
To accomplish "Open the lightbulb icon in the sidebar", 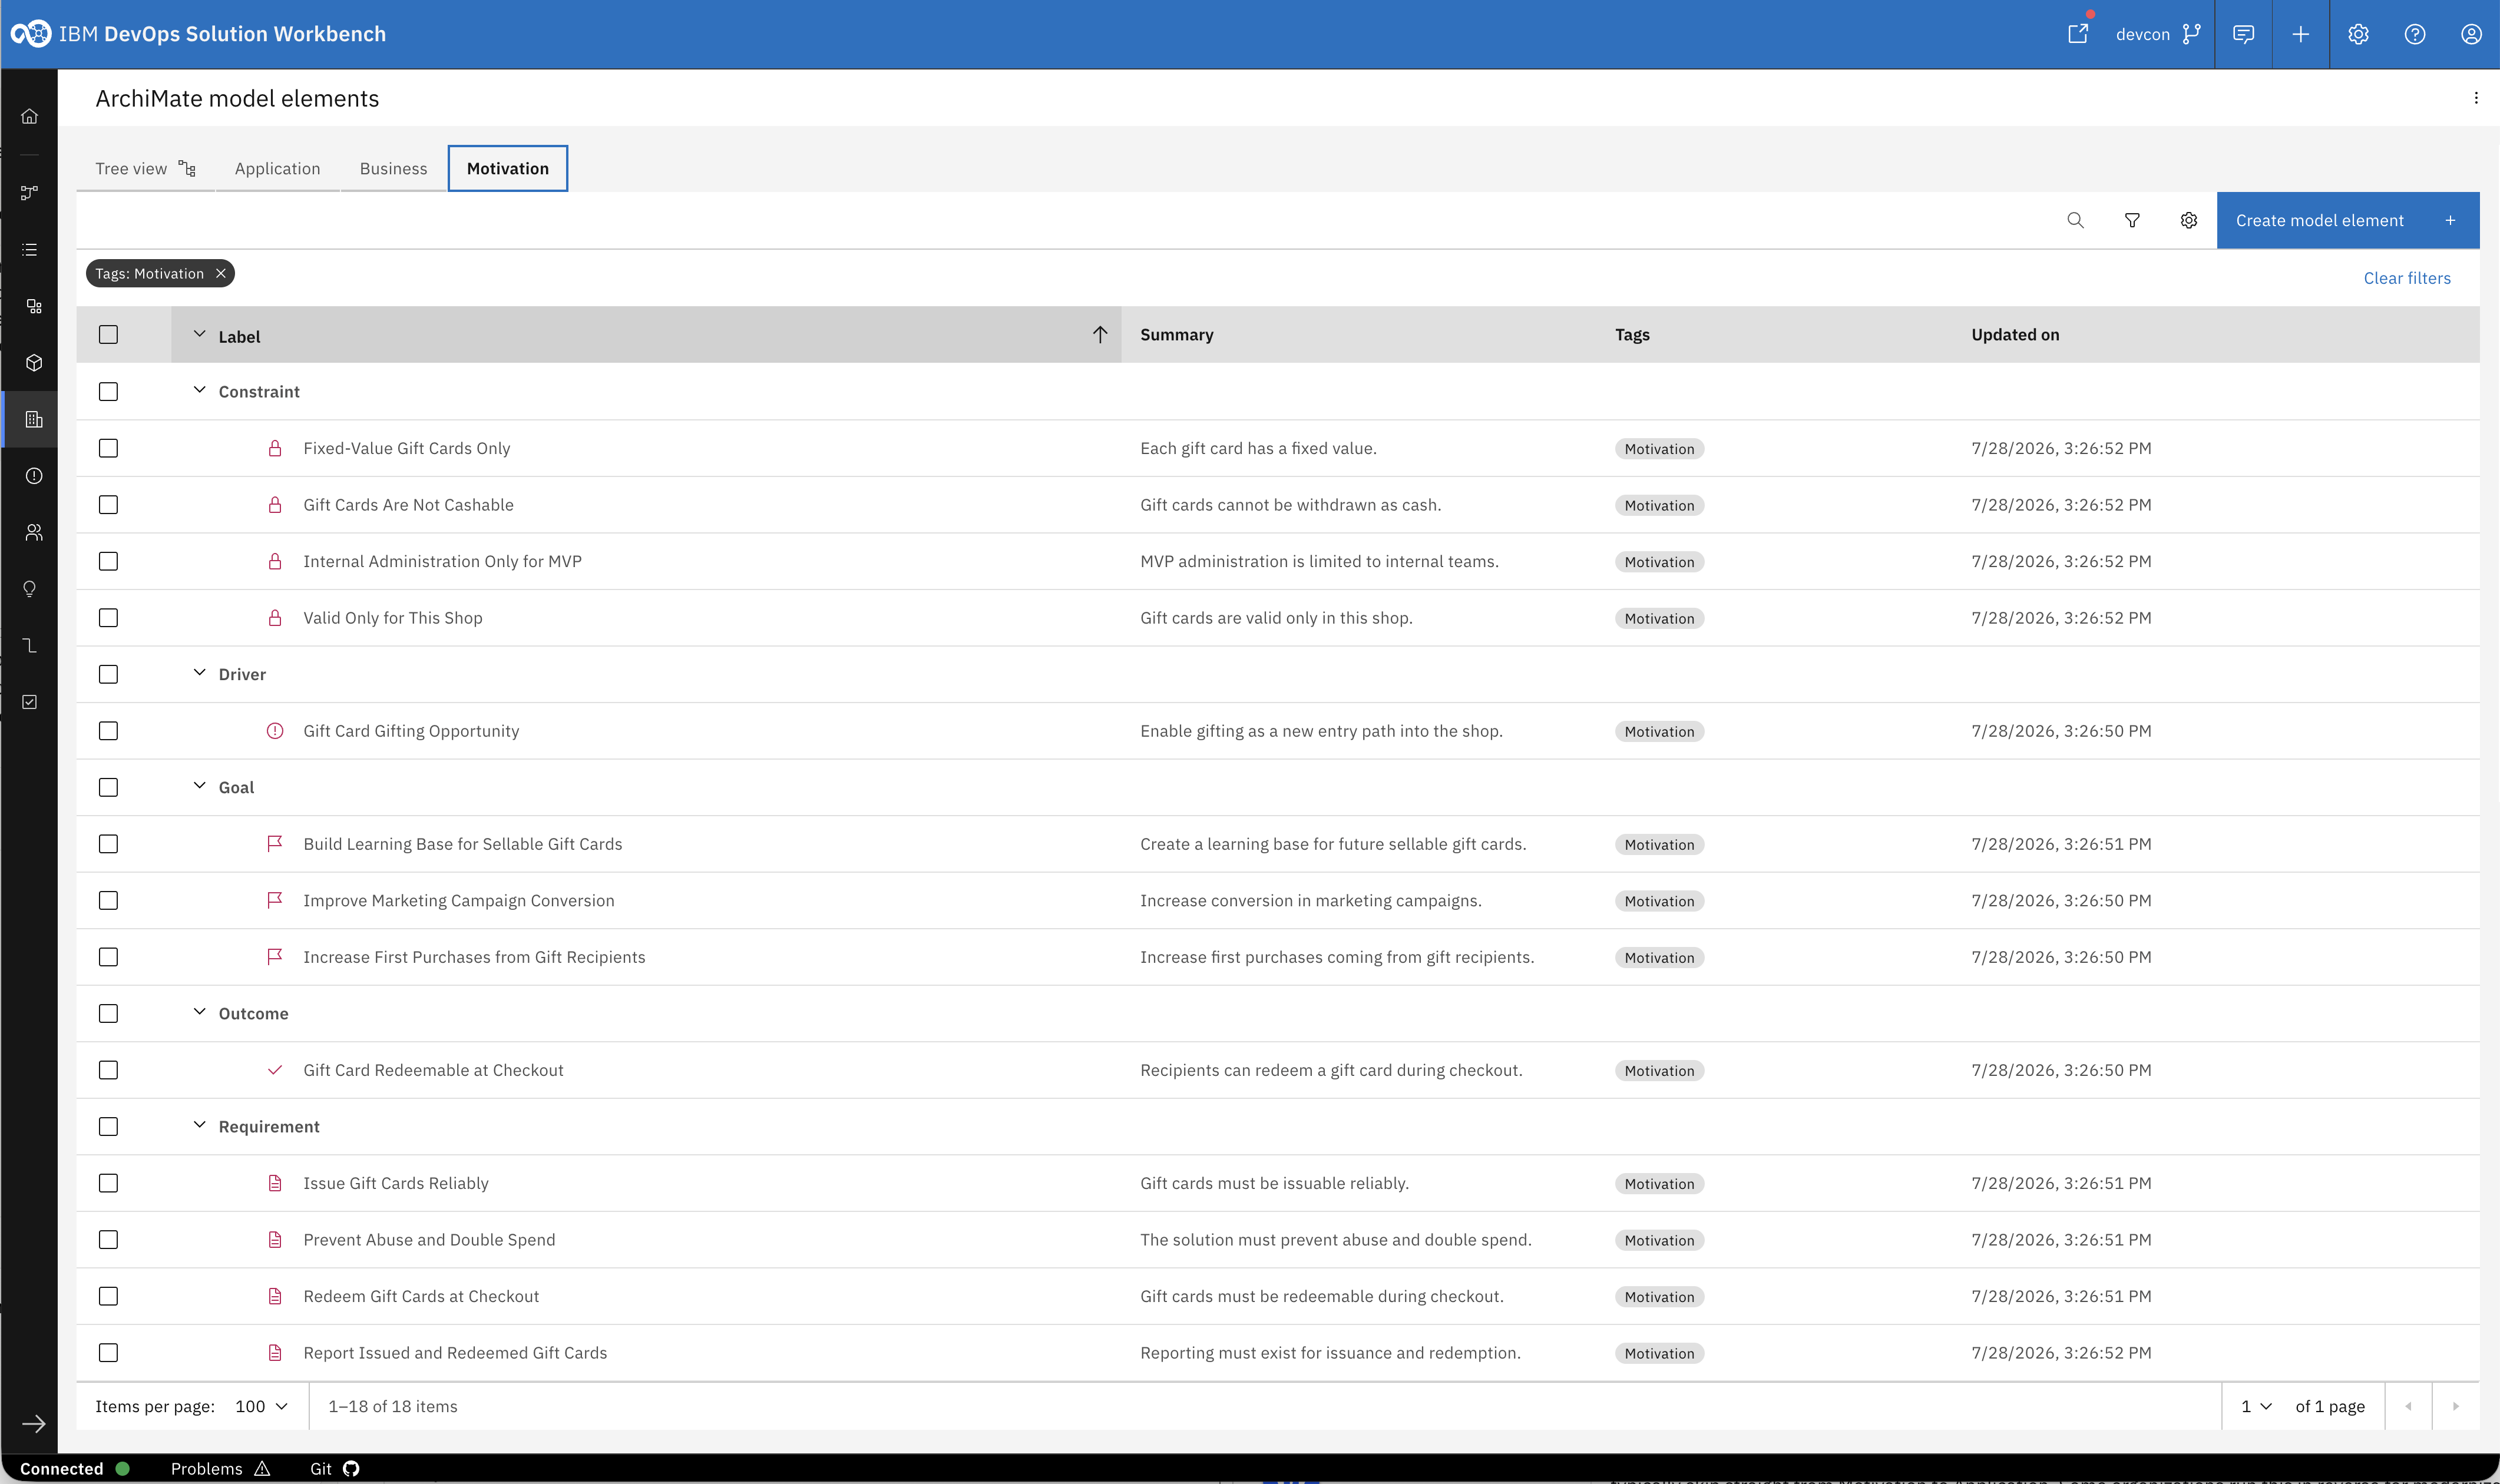I will tap(30, 589).
